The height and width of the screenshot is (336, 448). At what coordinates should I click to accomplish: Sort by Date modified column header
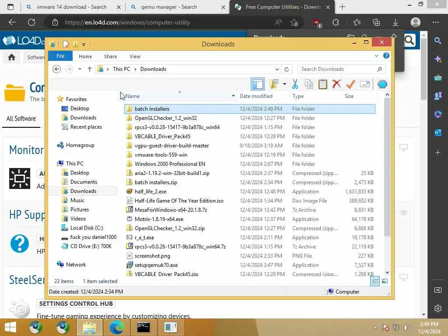(256, 96)
